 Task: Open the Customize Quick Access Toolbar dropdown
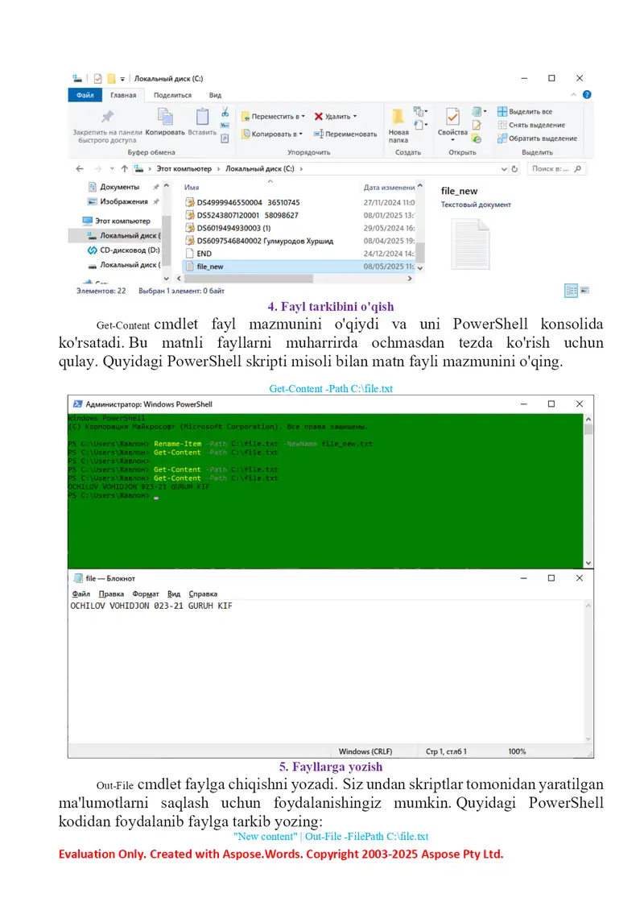[122, 79]
